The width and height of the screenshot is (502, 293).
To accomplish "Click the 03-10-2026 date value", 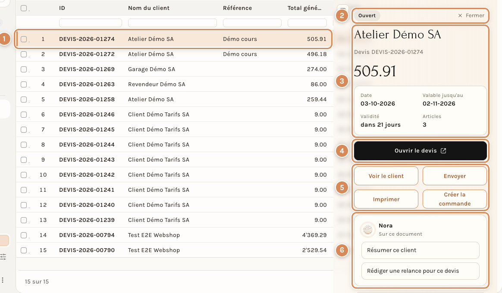I will click(378, 104).
